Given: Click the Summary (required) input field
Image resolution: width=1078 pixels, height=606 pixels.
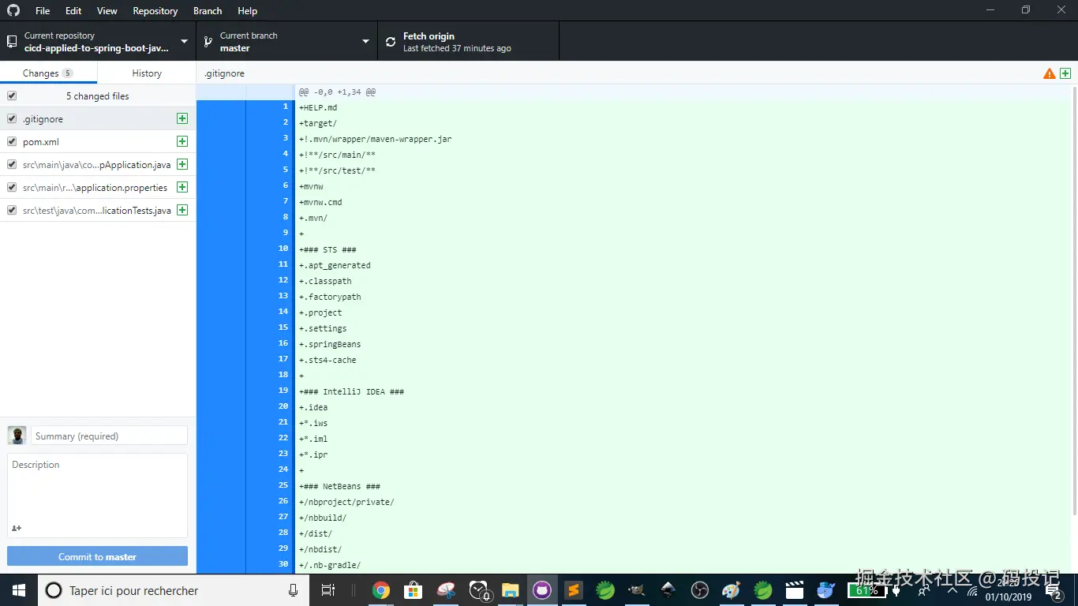Looking at the screenshot, I should coord(110,436).
